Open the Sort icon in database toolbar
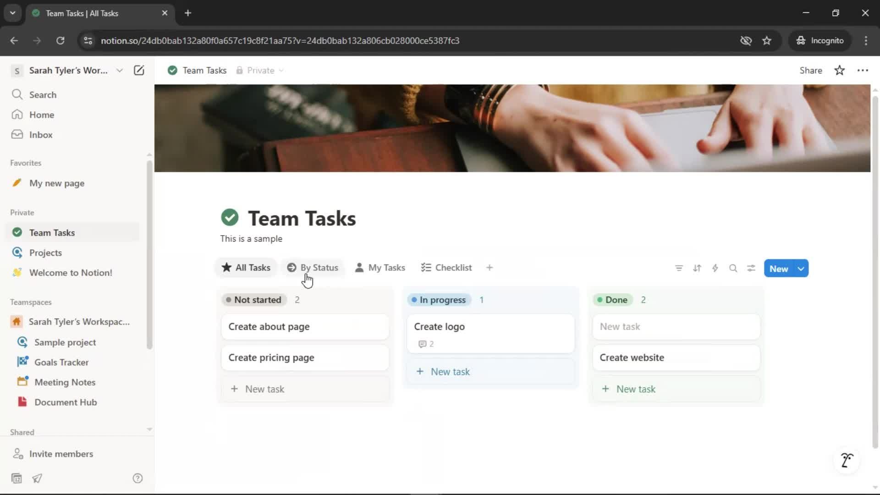 [697, 268]
